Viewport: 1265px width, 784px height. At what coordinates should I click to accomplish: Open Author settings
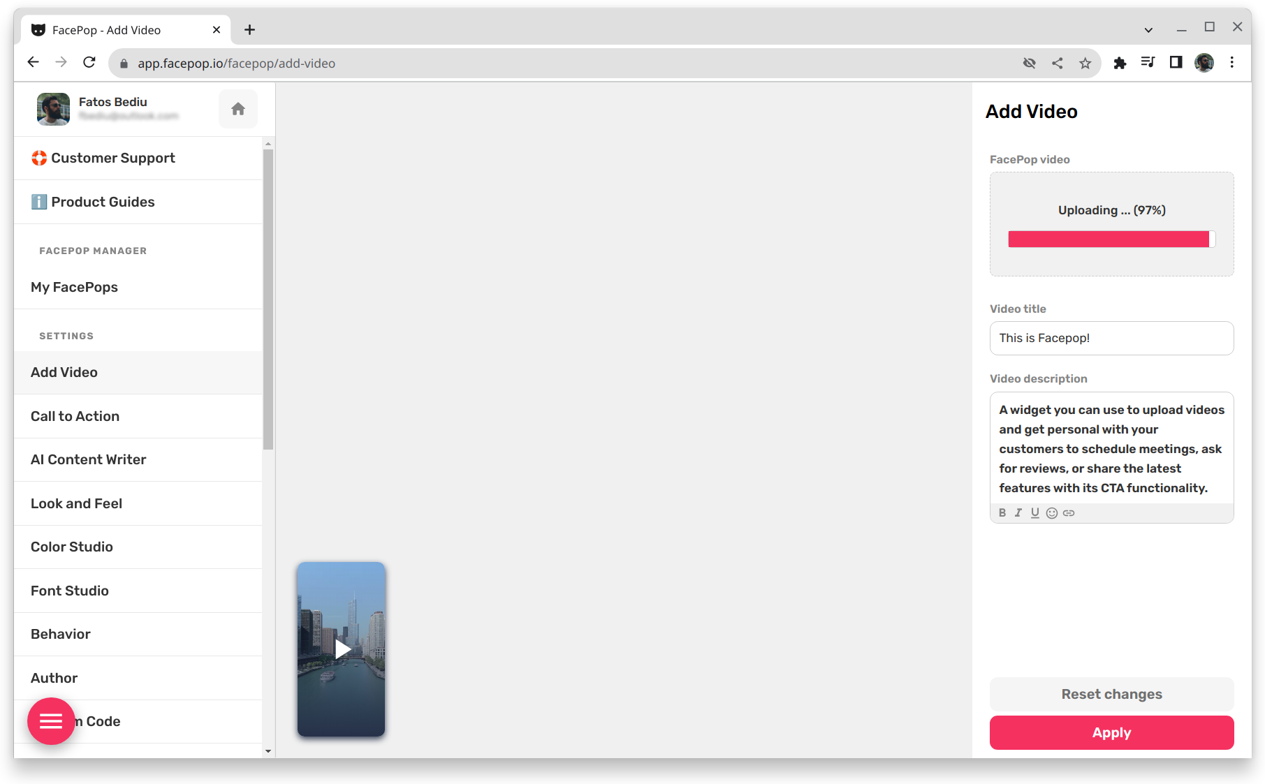(x=138, y=679)
